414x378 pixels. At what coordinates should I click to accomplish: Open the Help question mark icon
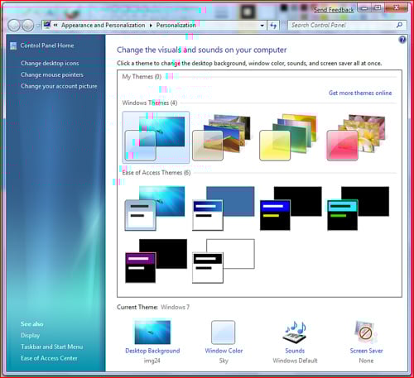pyautogui.click(x=402, y=40)
